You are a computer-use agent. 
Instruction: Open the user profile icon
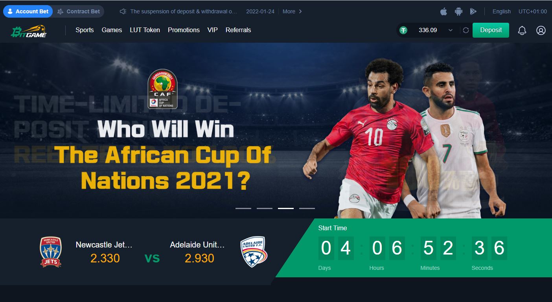(x=541, y=30)
